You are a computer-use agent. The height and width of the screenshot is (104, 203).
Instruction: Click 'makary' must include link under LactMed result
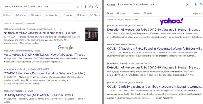tap(36, 83)
